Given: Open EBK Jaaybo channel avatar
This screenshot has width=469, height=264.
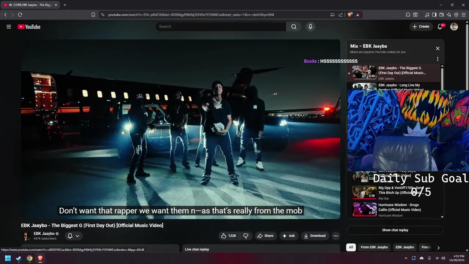Looking at the screenshot, I should click(x=26, y=236).
